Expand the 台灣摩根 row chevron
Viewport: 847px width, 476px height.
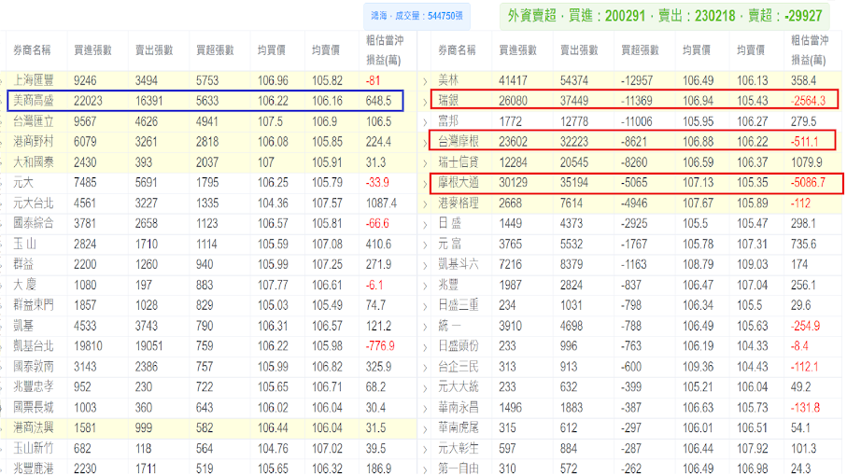[425, 143]
